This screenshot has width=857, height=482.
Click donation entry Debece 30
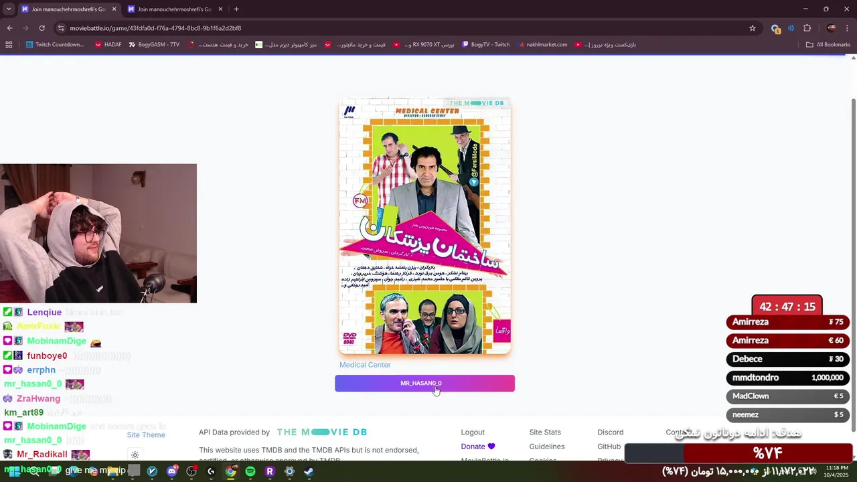coord(787,359)
